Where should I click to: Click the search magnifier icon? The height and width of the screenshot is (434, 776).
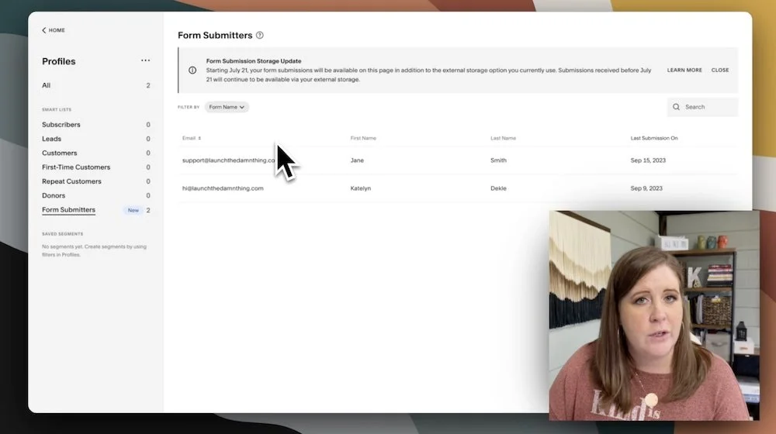[x=676, y=107]
